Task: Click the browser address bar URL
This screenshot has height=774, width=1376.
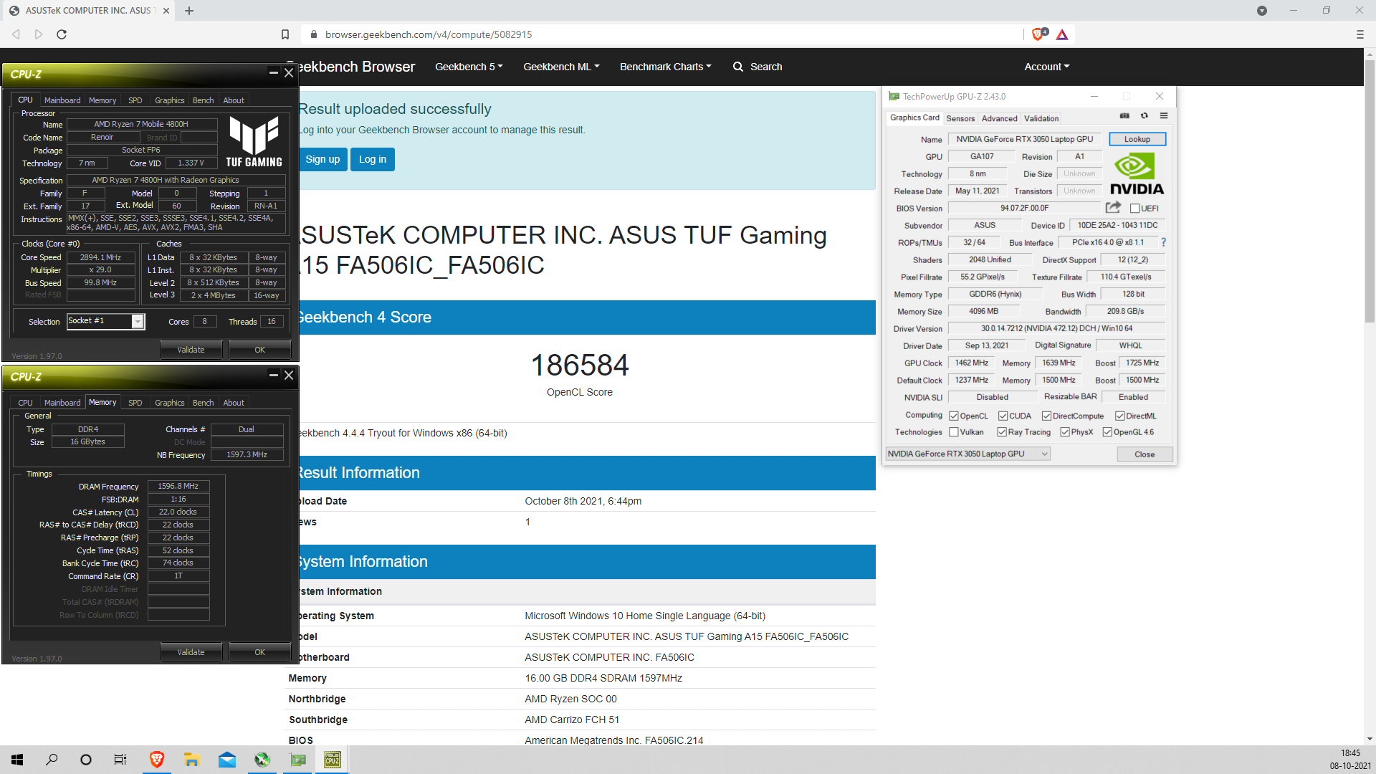Action: pyautogui.click(x=429, y=34)
